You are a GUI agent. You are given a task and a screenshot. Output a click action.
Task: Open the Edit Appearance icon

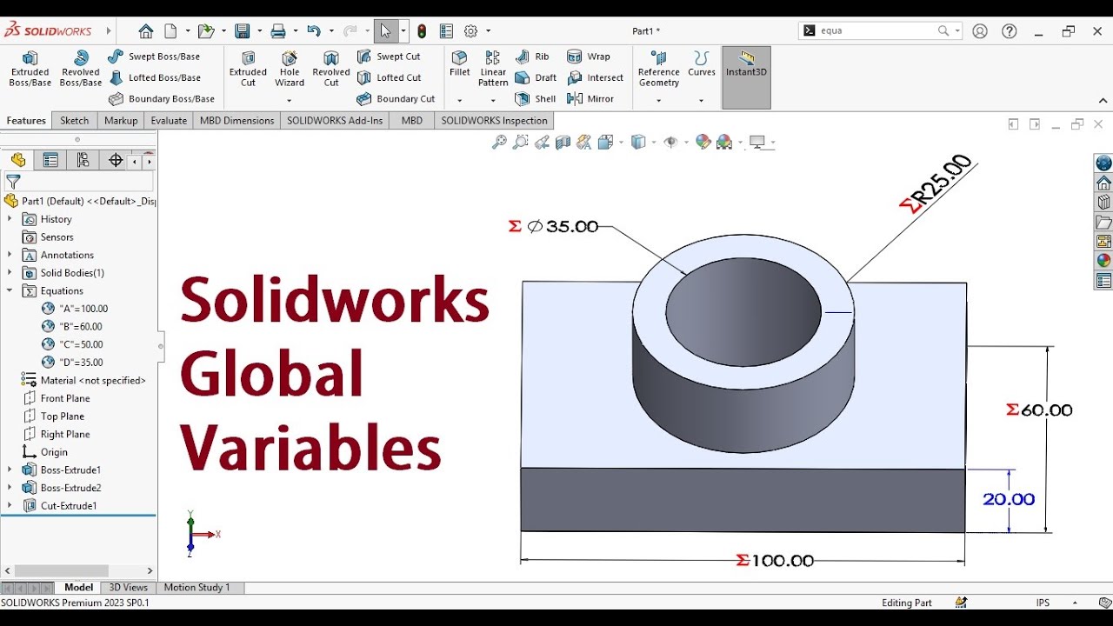pos(703,142)
